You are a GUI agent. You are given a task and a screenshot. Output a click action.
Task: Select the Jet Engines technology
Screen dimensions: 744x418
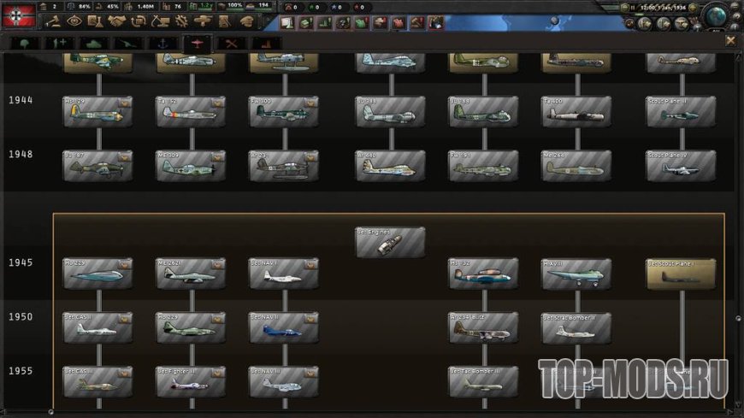(x=390, y=242)
